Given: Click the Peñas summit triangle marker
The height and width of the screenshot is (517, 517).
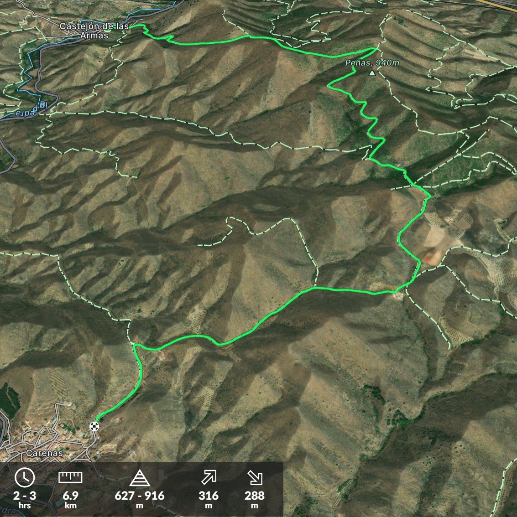Looking at the screenshot, I should click(x=372, y=72).
